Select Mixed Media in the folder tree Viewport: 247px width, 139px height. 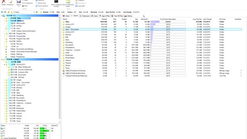click(21, 111)
